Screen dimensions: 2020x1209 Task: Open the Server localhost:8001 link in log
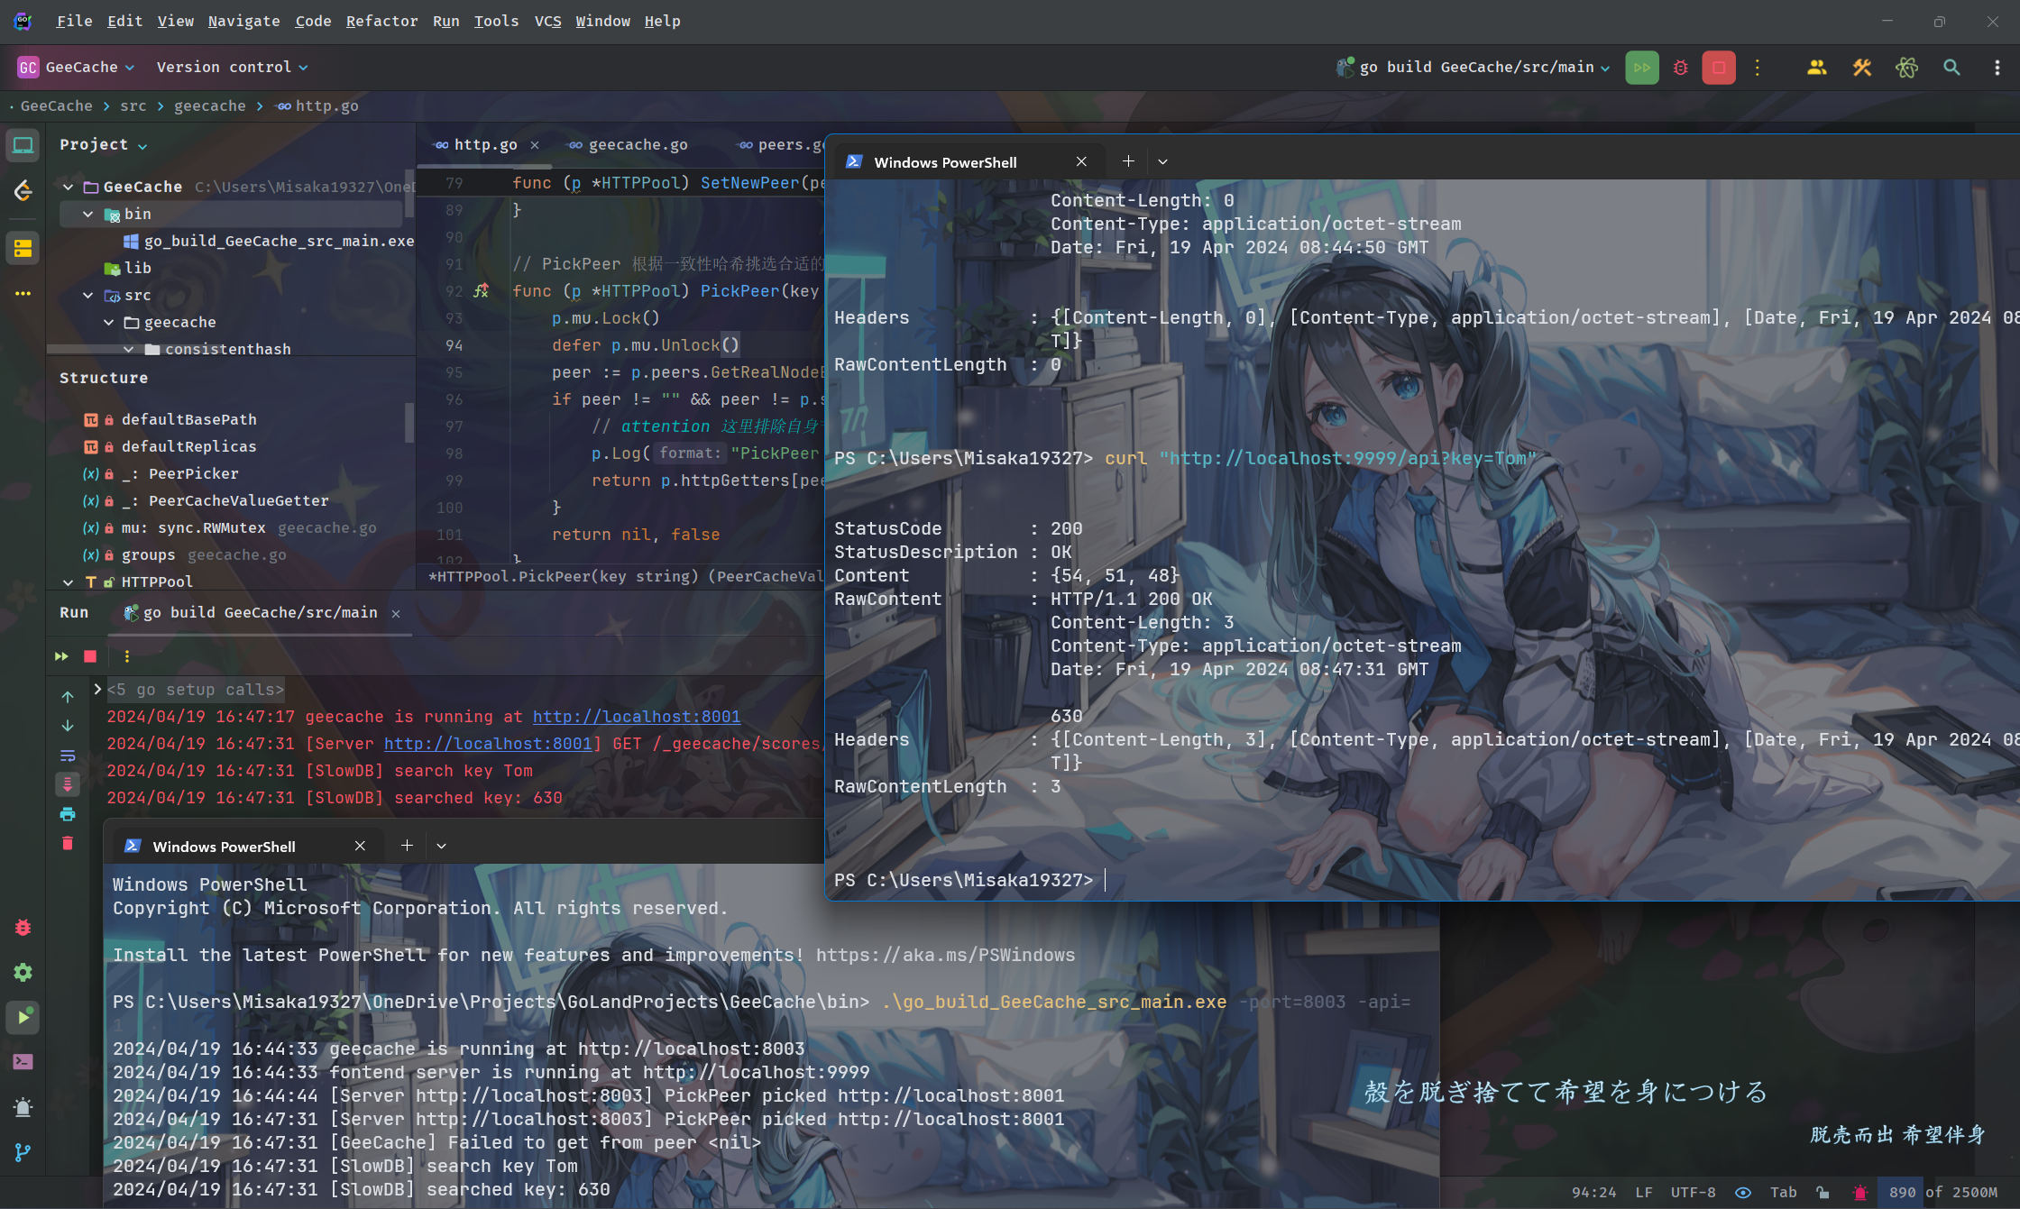(x=488, y=744)
